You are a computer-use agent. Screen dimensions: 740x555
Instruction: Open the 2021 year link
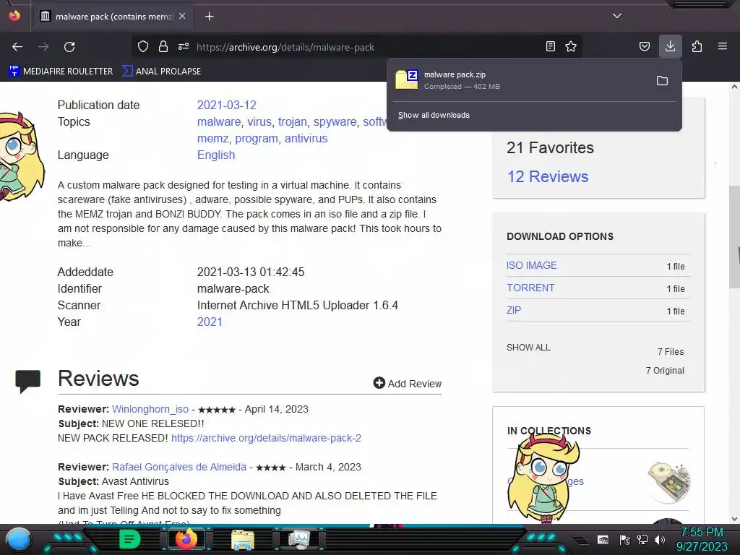click(210, 322)
